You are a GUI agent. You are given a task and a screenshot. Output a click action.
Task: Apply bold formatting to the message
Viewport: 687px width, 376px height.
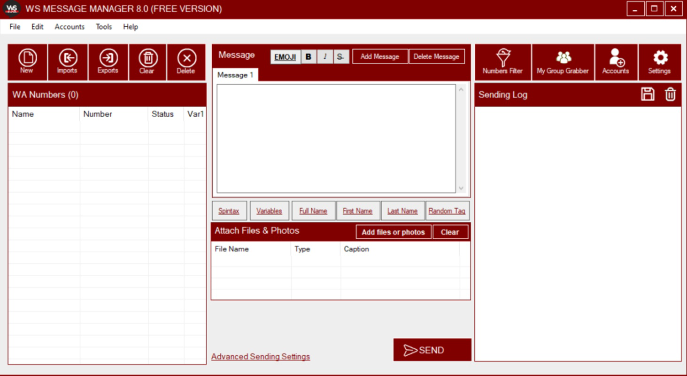click(308, 56)
